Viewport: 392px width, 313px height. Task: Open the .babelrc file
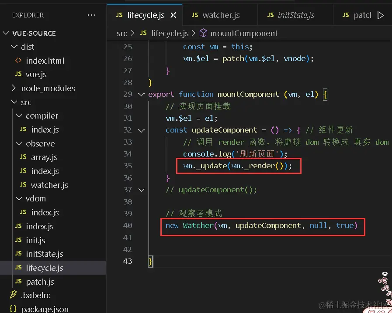[x=35, y=295]
